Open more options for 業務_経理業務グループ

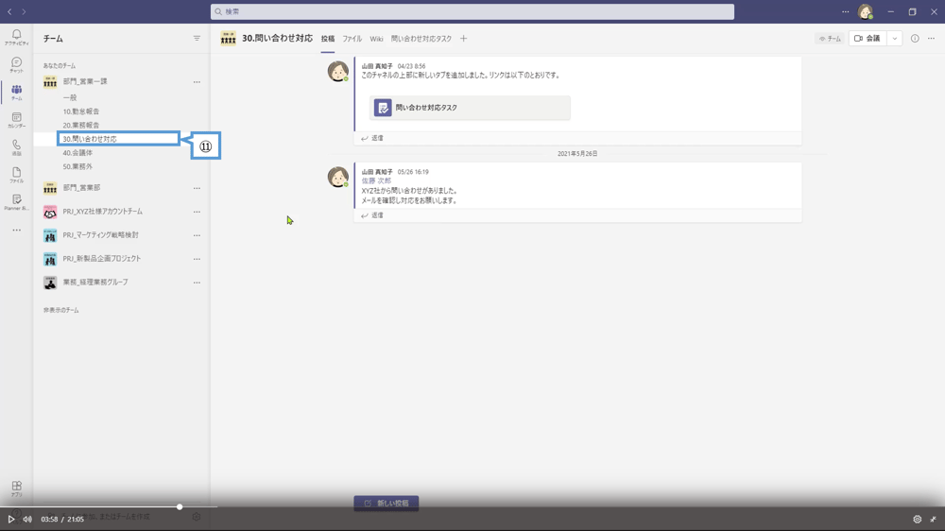pos(197,283)
